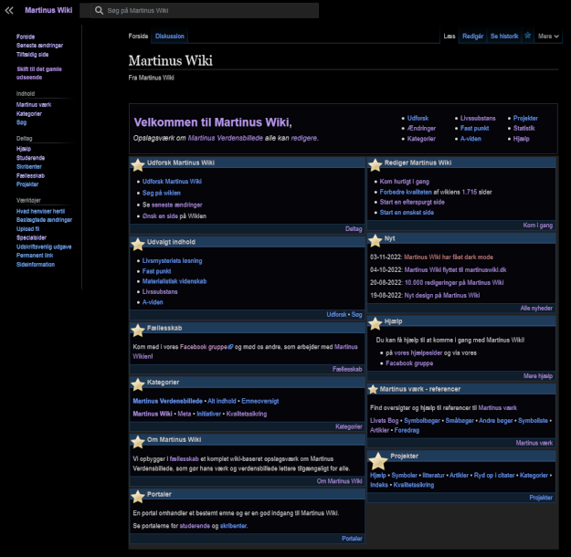Click Mere hjælp footer link
This screenshot has width=571, height=557.
538,376
